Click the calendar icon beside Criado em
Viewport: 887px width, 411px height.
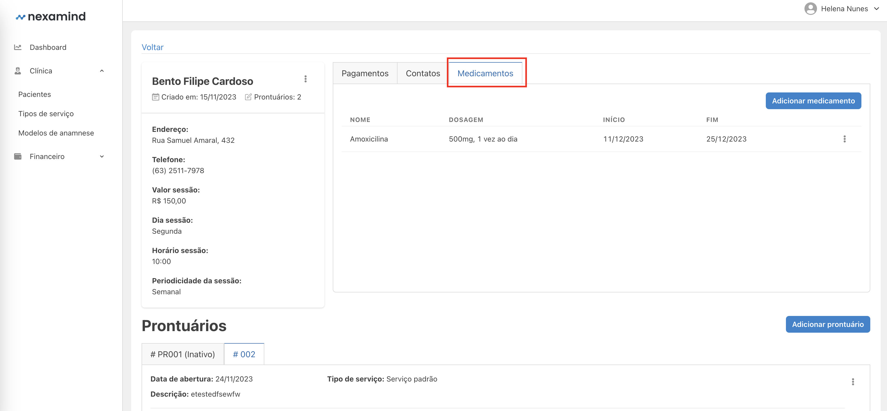[x=156, y=97]
